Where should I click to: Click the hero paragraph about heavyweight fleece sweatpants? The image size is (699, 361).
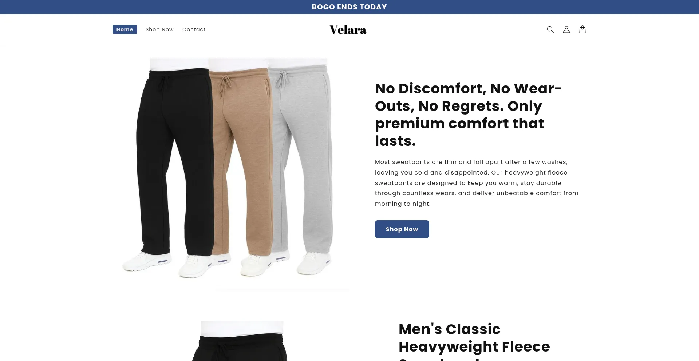[x=477, y=183]
